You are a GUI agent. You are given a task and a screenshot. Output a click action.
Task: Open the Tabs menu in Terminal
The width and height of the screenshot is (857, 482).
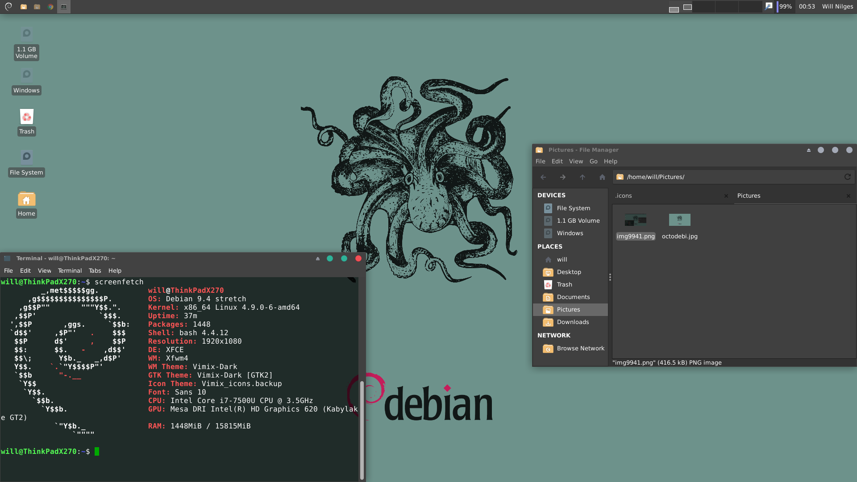[95, 271]
